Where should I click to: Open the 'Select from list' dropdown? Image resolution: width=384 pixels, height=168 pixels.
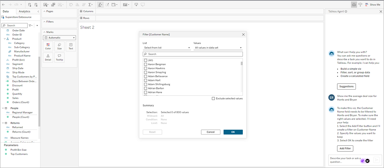pos(167,48)
